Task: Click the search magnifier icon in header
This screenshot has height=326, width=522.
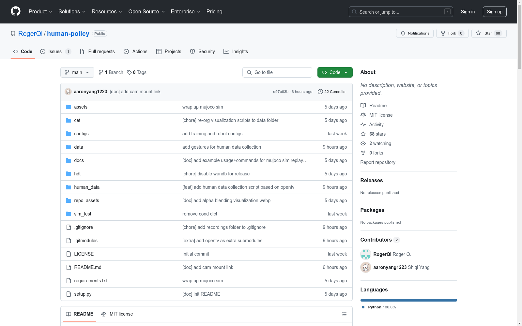Action: pos(354,12)
